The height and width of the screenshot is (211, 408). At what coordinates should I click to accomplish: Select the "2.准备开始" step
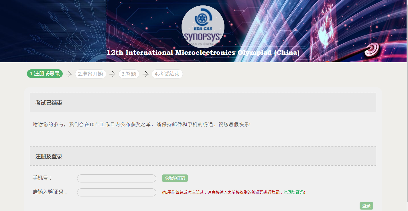click(90, 74)
